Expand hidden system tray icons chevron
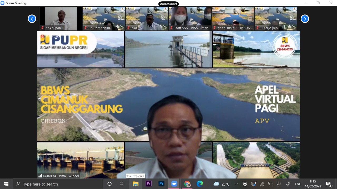 tap(236, 184)
